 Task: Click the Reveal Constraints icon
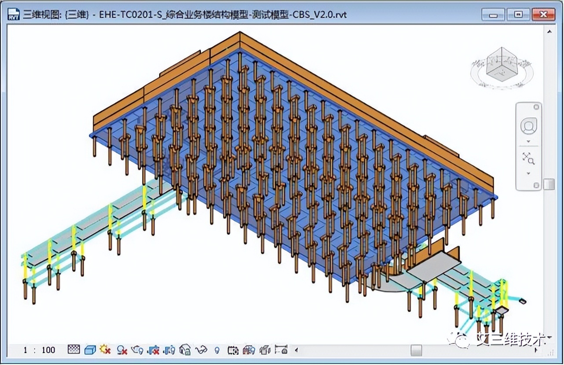click(281, 350)
